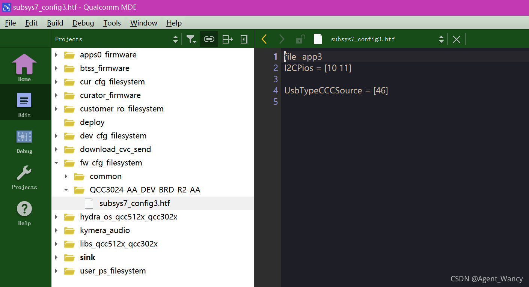Open the Projects wrench view
The image size is (529, 287).
point(24,177)
